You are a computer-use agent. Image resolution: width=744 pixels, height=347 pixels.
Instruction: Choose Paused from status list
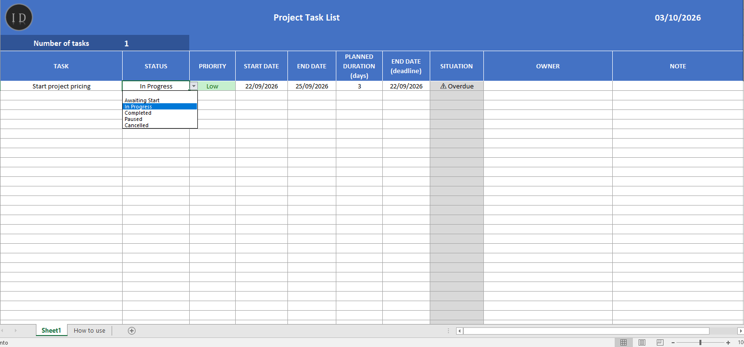point(160,119)
